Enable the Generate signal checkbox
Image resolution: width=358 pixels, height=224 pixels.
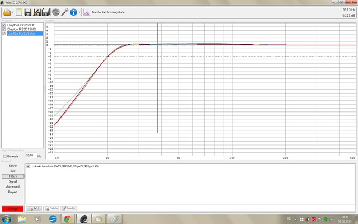coord(4,156)
